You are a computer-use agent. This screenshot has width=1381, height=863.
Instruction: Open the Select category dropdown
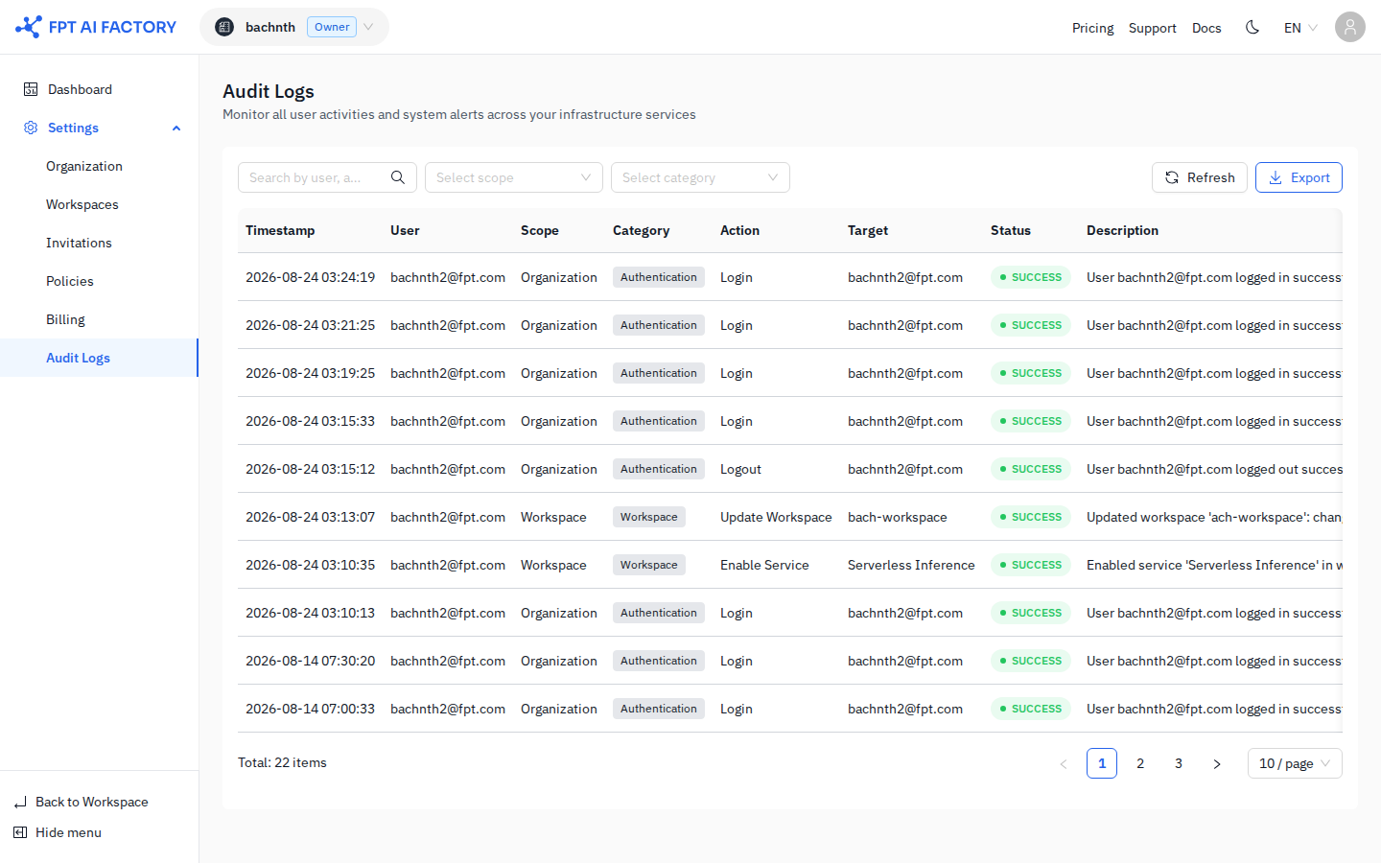[700, 177]
